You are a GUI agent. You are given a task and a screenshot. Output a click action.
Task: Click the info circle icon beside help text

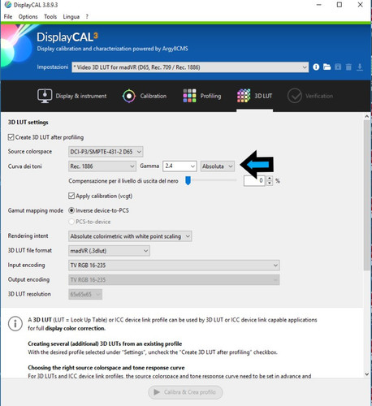click(x=15, y=324)
